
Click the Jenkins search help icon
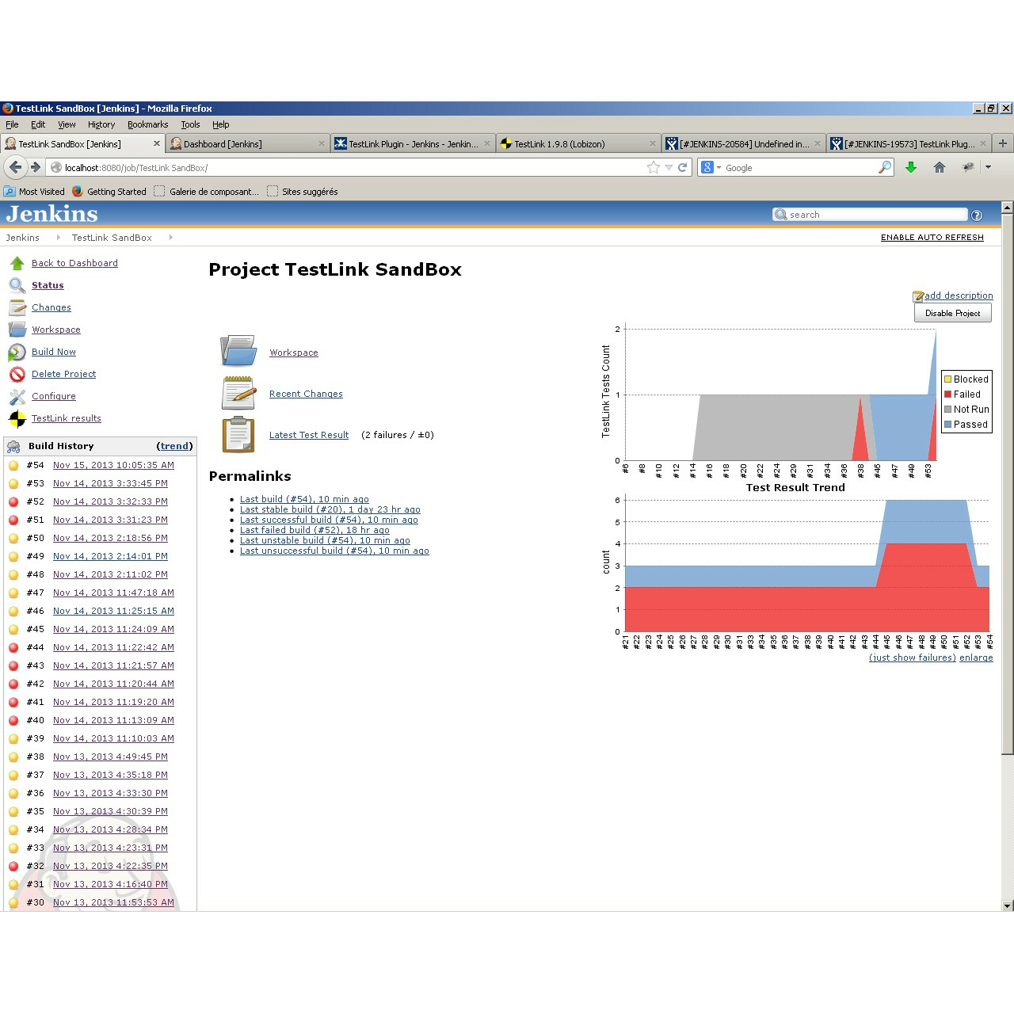977,215
